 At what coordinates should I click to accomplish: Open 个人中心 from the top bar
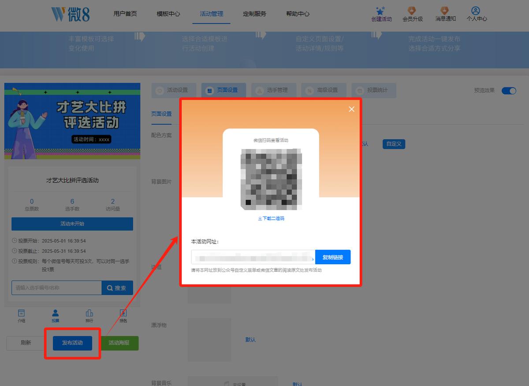tap(477, 14)
